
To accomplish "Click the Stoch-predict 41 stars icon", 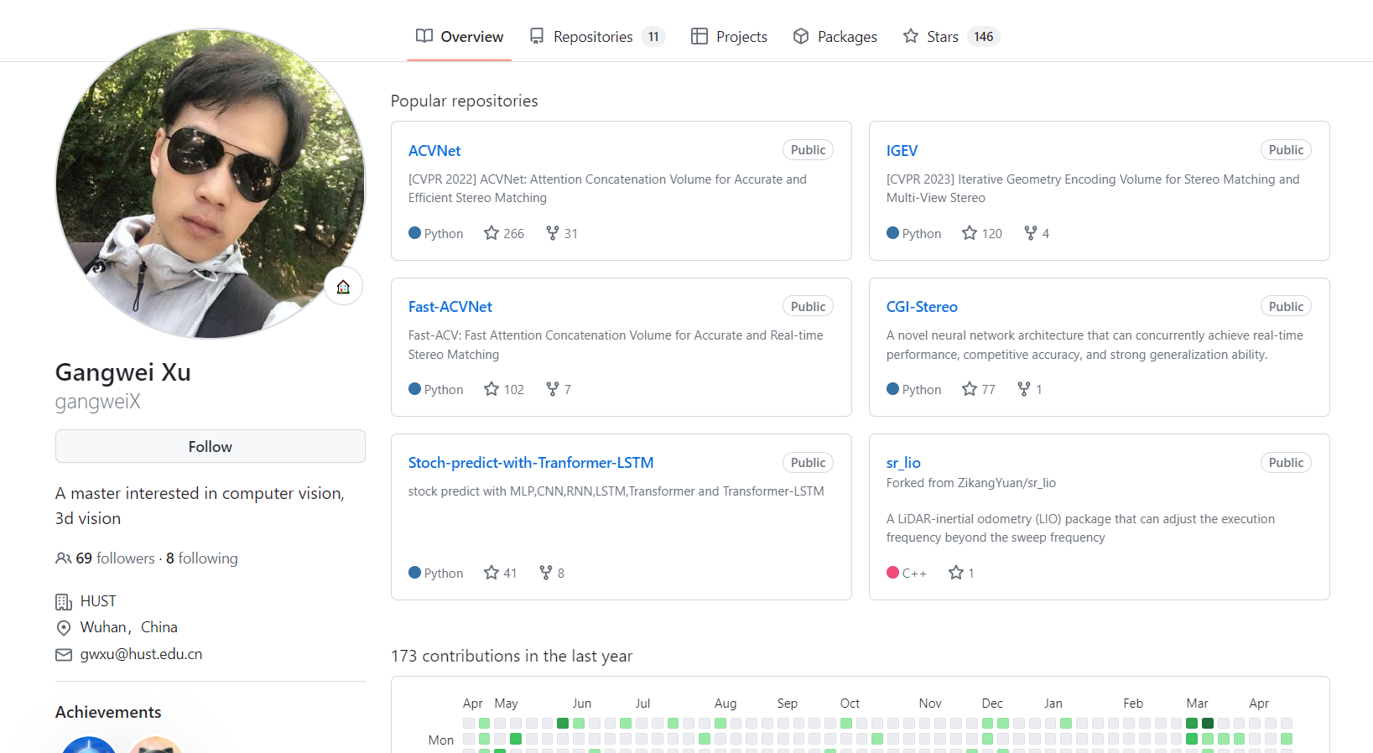I will pyautogui.click(x=491, y=573).
